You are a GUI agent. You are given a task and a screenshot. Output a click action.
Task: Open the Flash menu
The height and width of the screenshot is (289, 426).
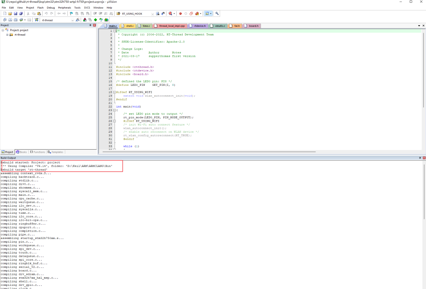[x=40, y=7]
